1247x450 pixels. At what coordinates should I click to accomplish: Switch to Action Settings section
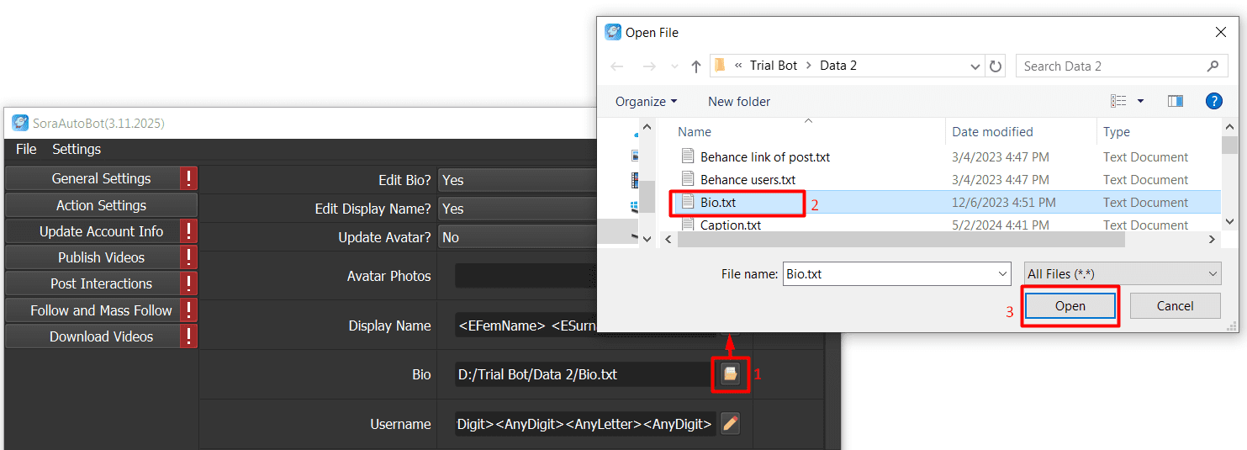coord(101,205)
